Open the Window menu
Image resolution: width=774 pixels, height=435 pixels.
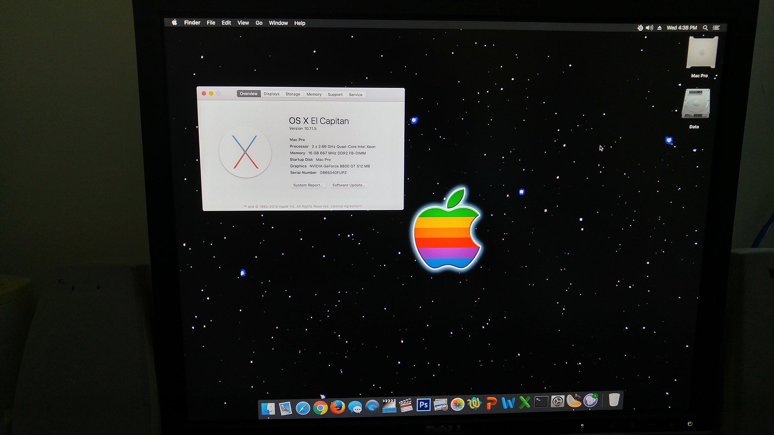pyautogui.click(x=279, y=23)
